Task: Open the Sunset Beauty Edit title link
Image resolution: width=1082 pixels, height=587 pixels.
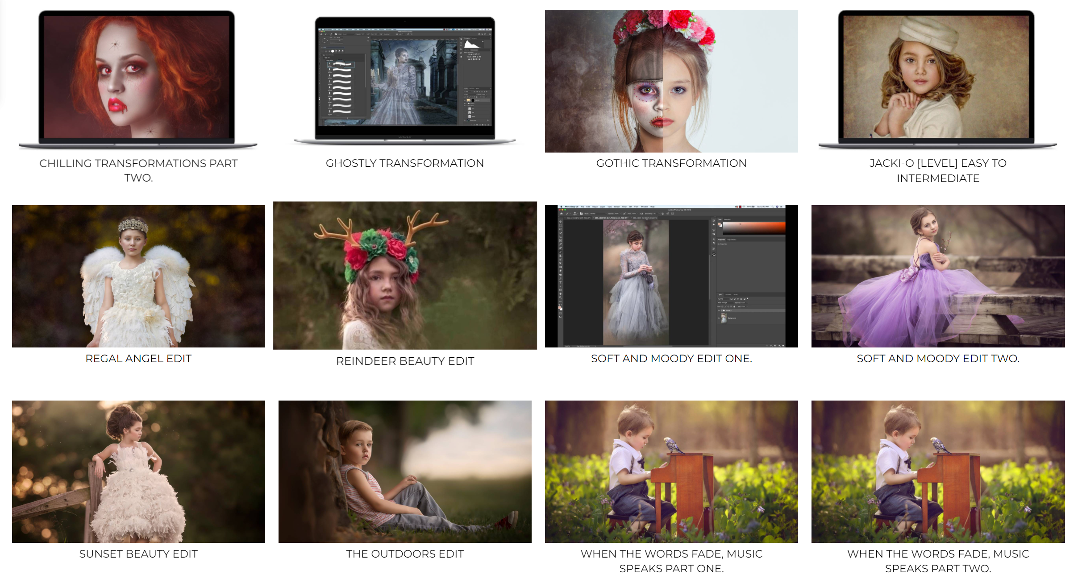Action: coord(138,554)
